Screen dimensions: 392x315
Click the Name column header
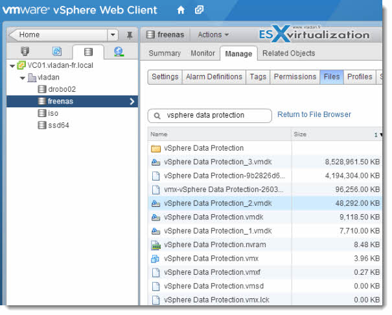click(219, 135)
